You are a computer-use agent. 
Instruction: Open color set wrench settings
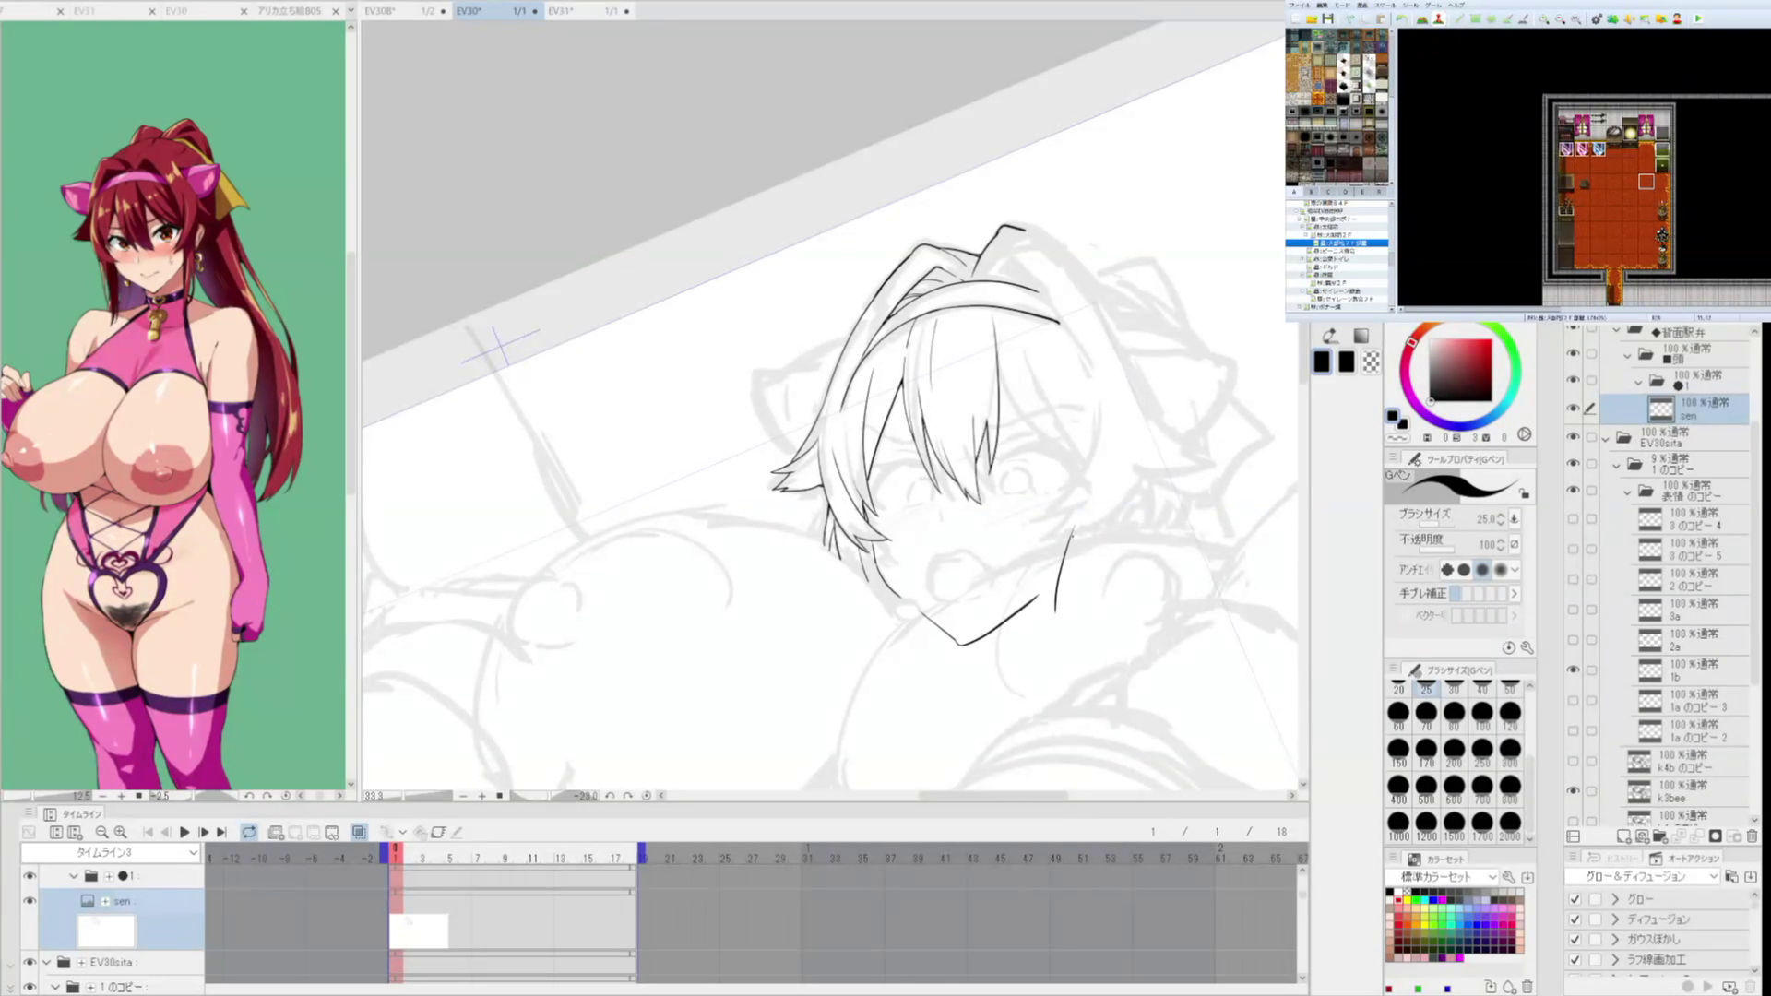click(x=1508, y=877)
